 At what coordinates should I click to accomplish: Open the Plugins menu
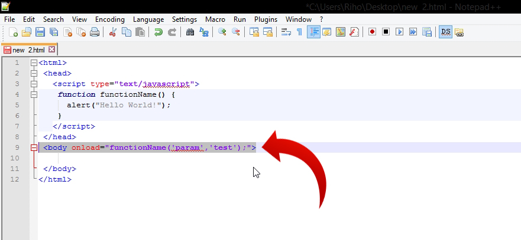pyautogui.click(x=266, y=19)
